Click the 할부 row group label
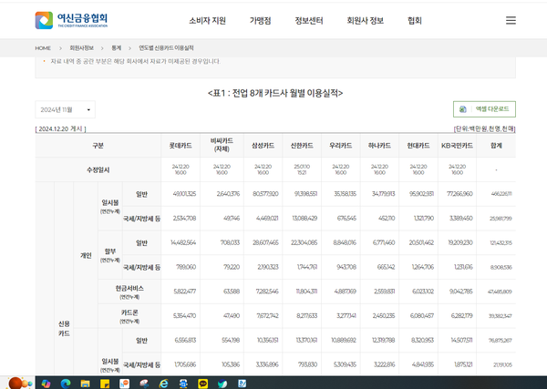Image resolution: width=547 pixels, height=389 pixels. (110, 255)
